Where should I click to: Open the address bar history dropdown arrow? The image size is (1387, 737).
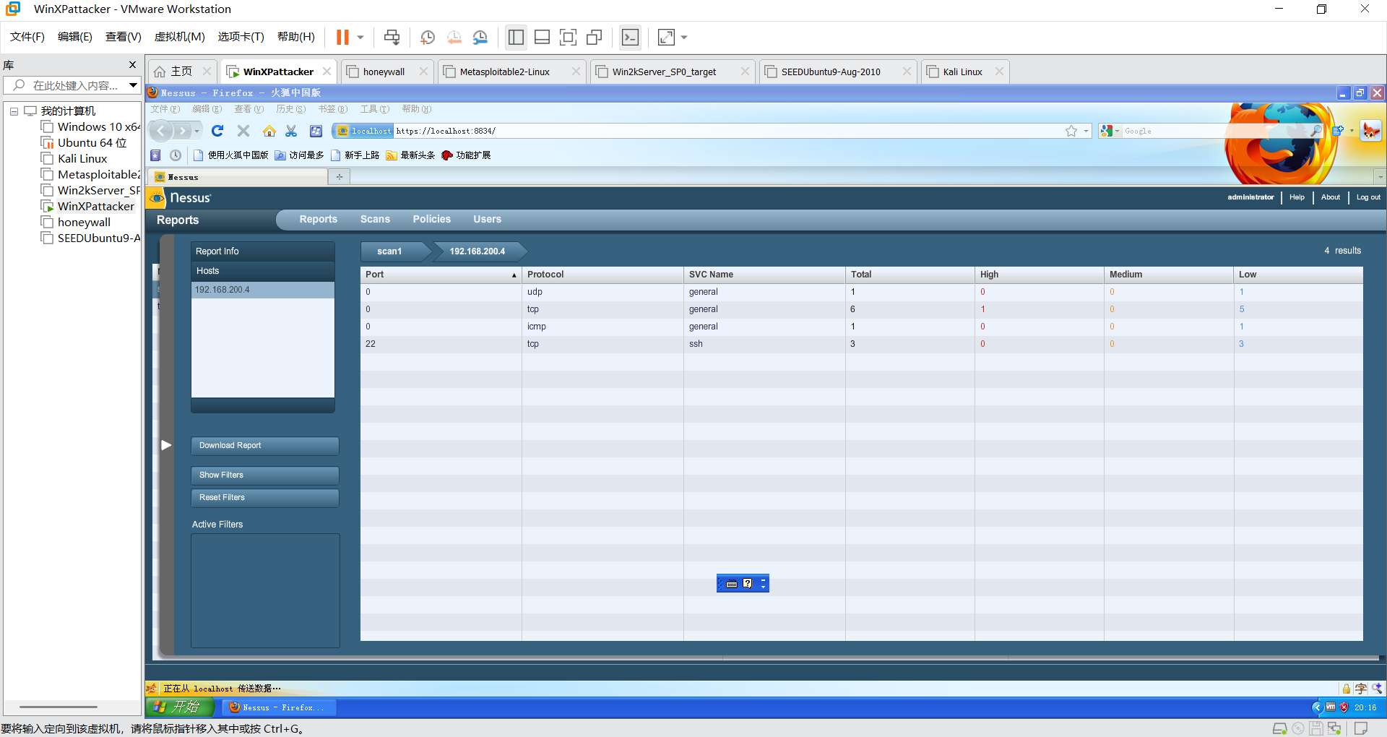pos(1086,131)
